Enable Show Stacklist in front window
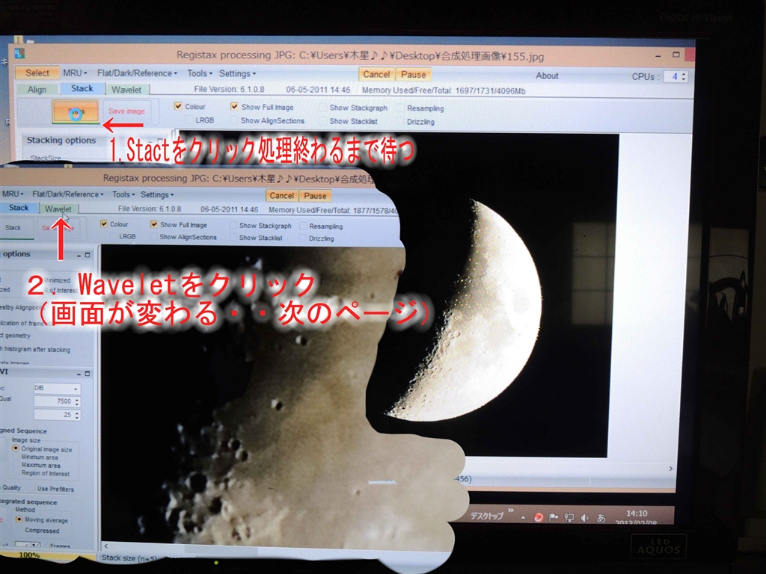766x574 pixels. [233, 237]
